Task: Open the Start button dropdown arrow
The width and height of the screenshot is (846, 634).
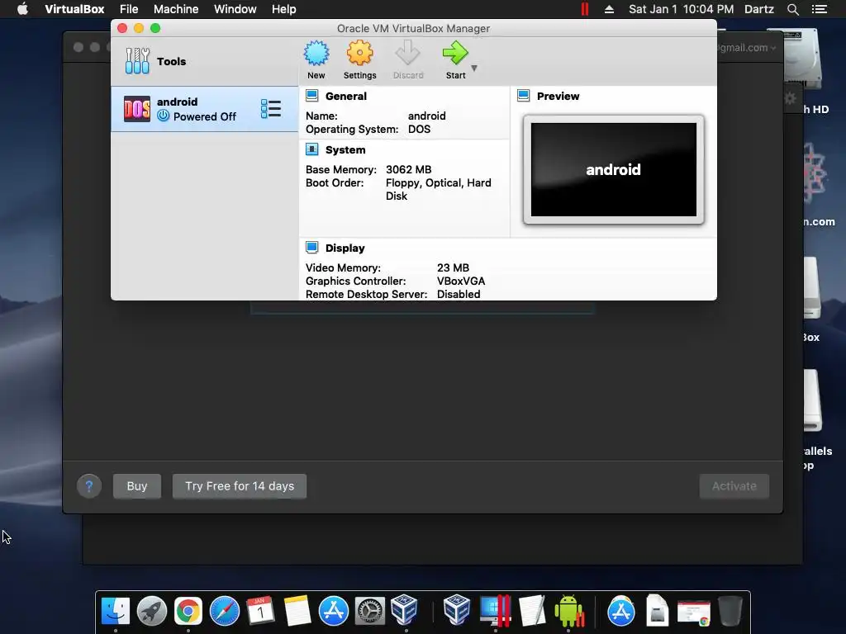Action: point(474,69)
